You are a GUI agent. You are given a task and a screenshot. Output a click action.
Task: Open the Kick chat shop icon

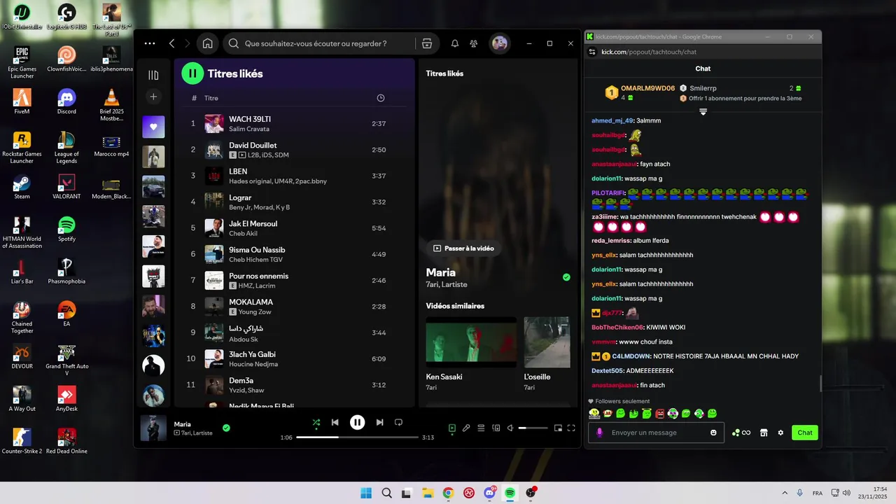click(x=764, y=433)
